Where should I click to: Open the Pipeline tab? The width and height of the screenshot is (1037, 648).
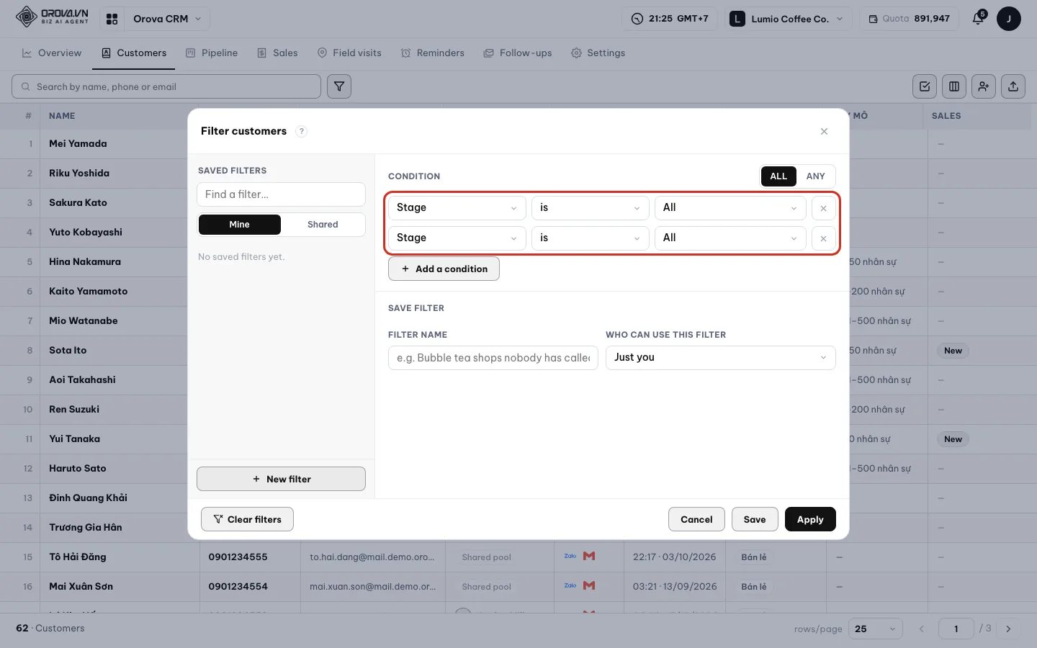[x=212, y=53]
